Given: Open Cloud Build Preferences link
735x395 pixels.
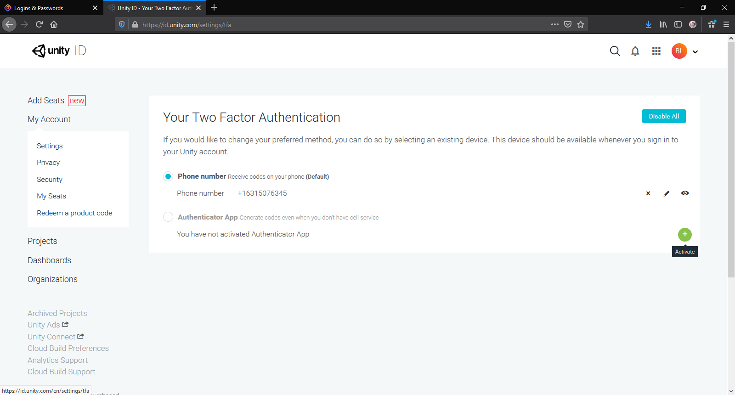Looking at the screenshot, I should point(68,348).
